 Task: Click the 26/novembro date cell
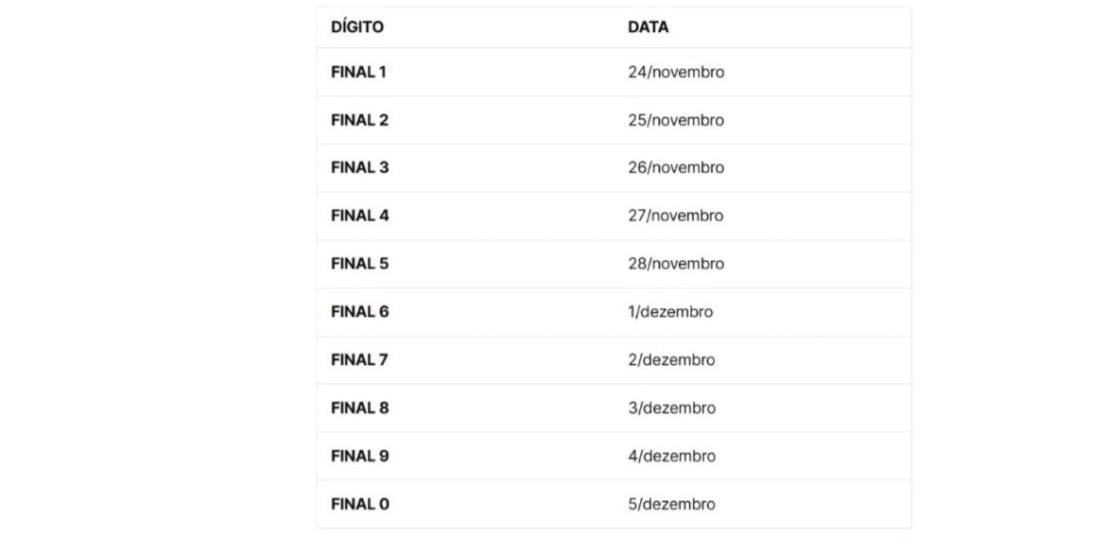click(676, 167)
